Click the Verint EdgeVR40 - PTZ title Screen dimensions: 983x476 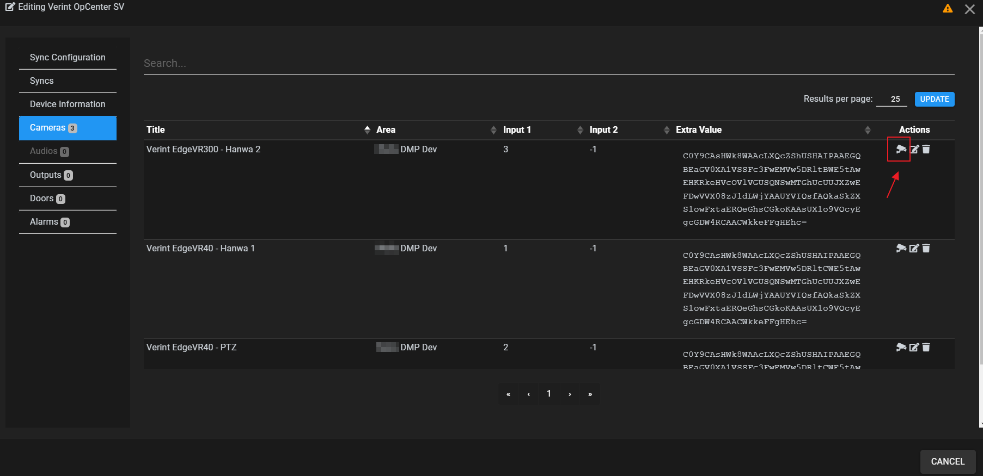click(x=191, y=348)
